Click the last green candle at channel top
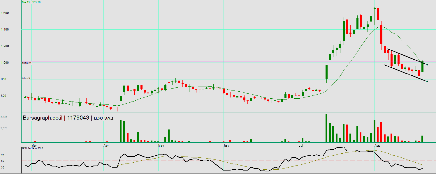The height and width of the screenshot is (174, 436). (x=423, y=67)
